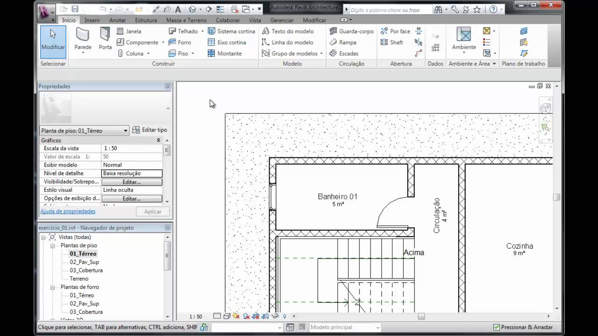Undo with quick access toolbar arrow
The height and width of the screenshot is (336, 598).
(102, 9)
